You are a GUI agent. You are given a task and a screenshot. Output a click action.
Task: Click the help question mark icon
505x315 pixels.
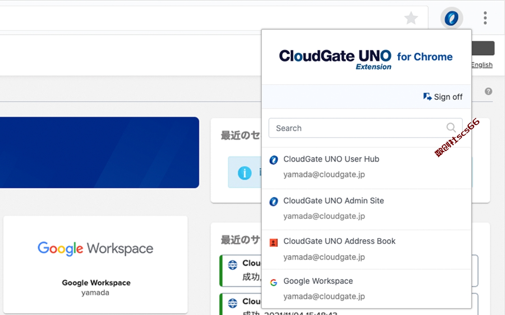coord(488,91)
